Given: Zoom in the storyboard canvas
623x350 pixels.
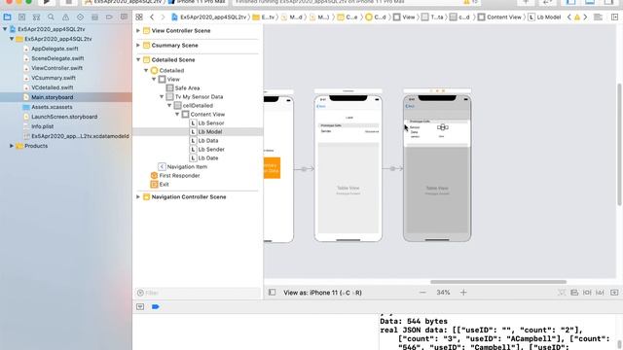Looking at the screenshot, I should (x=463, y=293).
